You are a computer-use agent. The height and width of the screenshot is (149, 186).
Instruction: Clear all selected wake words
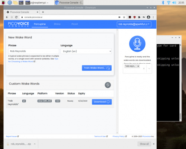click(x=144, y=69)
